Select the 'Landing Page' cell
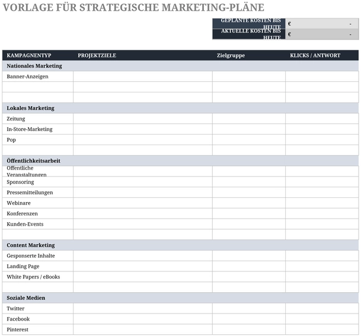 tap(38, 266)
